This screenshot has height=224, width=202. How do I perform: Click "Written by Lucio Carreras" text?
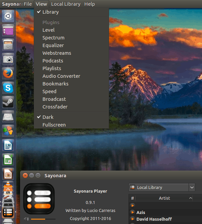point(90,210)
